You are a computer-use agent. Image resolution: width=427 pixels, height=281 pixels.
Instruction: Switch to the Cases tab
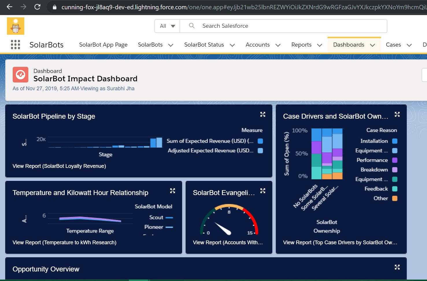[x=393, y=45]
